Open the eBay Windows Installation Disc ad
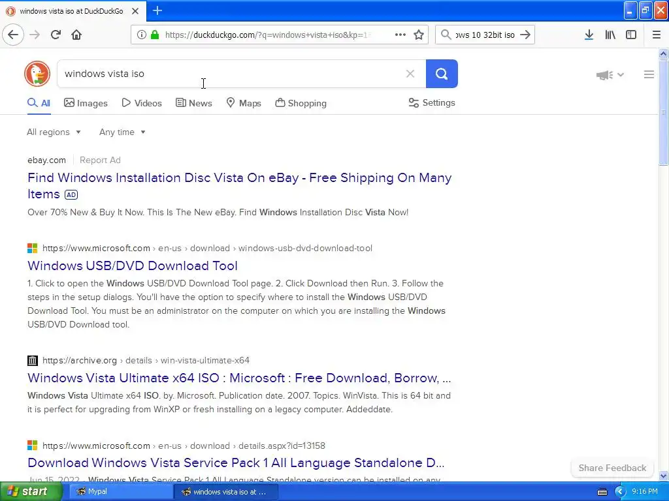The image size is (669, 501). (239, 186)
